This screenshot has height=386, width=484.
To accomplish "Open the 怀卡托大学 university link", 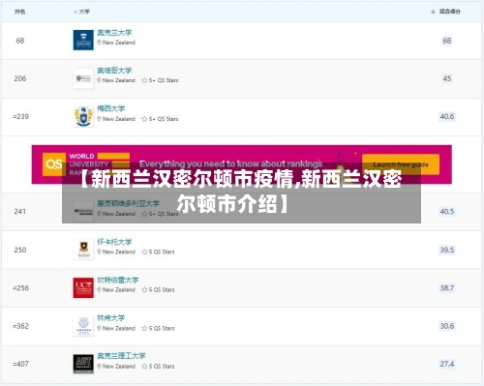I will pyautogui.click(x=114, y=242).
